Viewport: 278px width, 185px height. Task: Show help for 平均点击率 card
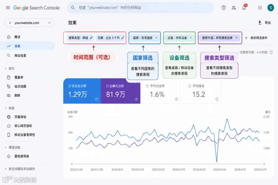coord(176,99)
